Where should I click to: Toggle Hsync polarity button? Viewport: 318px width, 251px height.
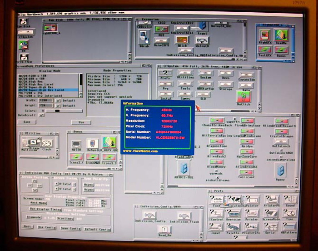pos(89,185)
